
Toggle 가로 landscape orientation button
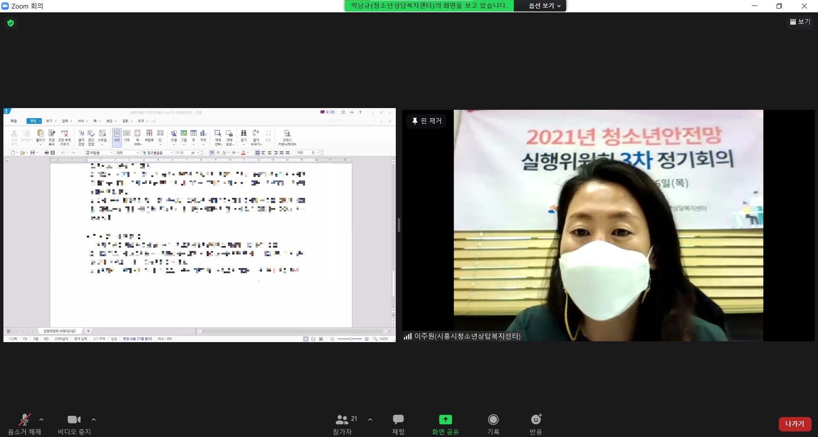click(x=127, y=136)
